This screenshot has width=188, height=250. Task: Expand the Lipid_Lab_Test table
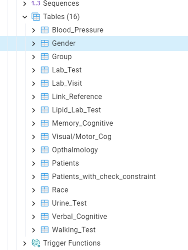click(33, 110)
